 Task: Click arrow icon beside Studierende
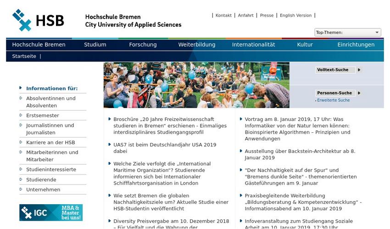21,180
